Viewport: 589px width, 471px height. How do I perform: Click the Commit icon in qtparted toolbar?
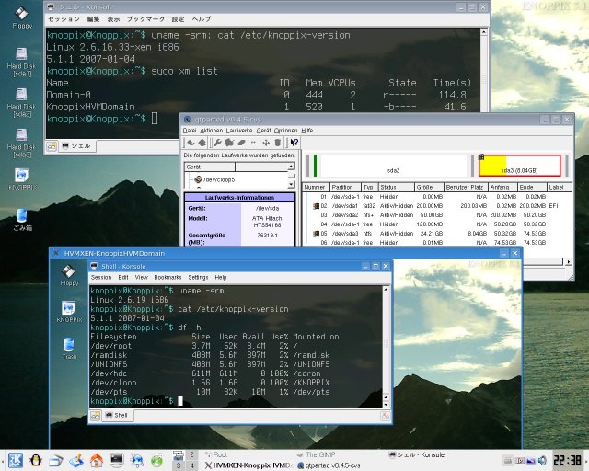click(x=202, y=143)
